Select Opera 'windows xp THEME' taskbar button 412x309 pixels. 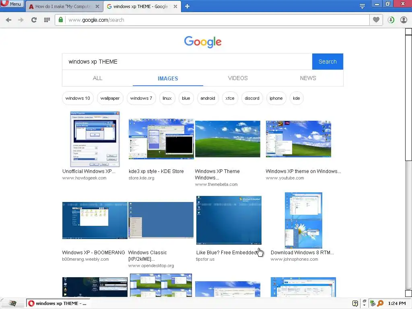coord(58,303)
